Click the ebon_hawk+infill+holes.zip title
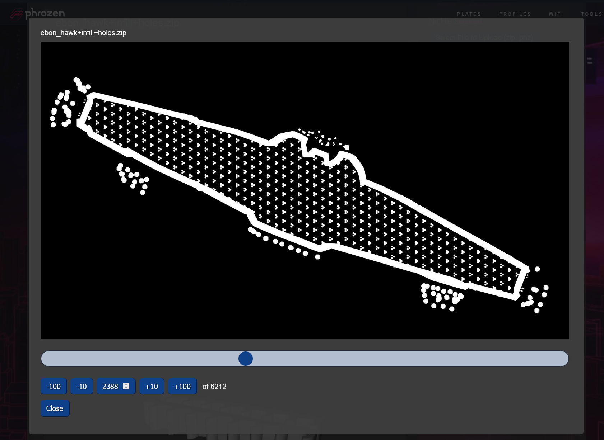Screen dimensions: 604x440 pyautogui.click(x=83, y=33)
